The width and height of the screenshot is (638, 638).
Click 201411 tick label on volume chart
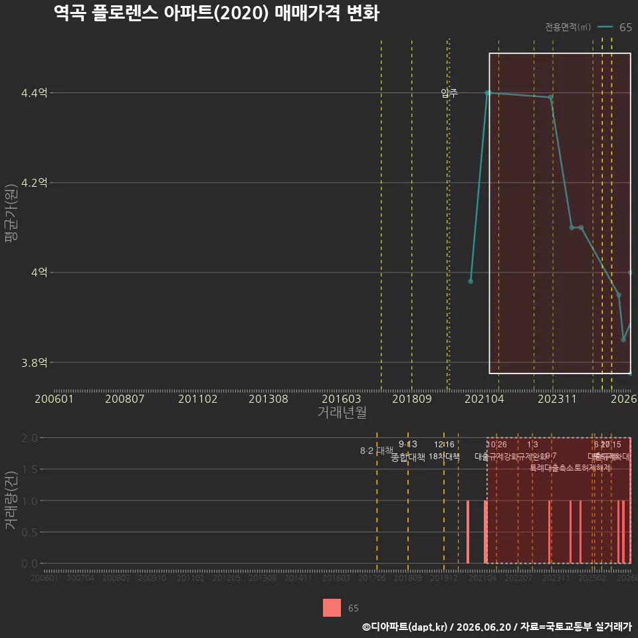[298, 578]
